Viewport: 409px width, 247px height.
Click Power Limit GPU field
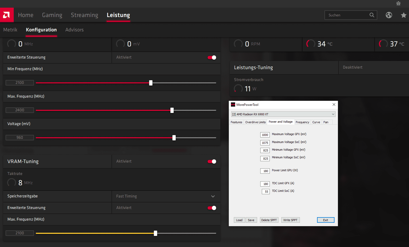pos(265,171)
